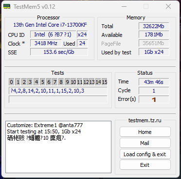Click the processor name i7-13700KF

(50, 25)
